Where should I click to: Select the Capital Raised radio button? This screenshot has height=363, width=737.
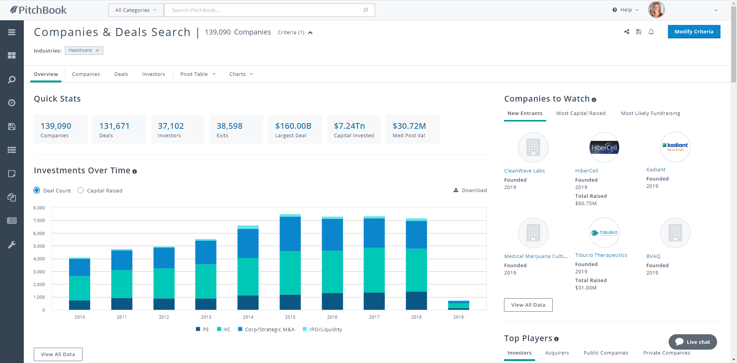[81, 191]
